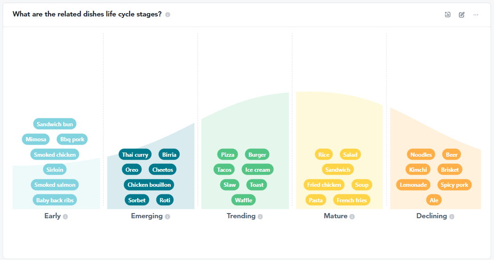
Task: Click the info icon next to Trending
Action: (260, 216)
